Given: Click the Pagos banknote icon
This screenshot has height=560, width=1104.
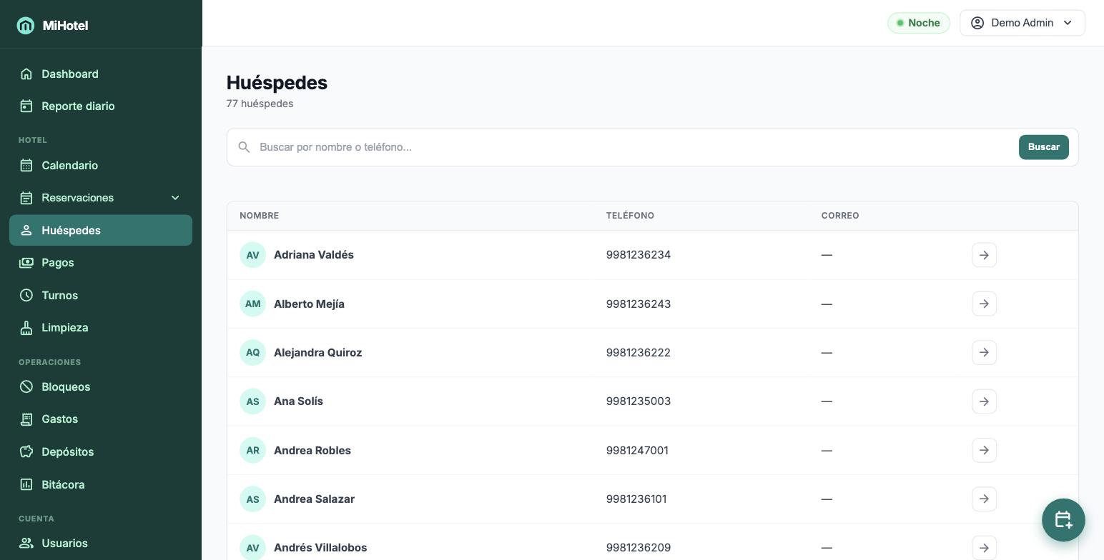Looking at the screenshot, I should 26,262.
